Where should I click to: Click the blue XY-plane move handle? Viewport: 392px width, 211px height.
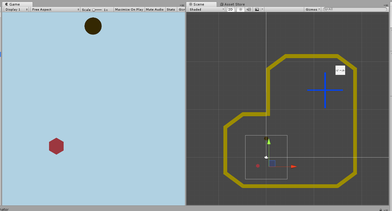click(272, 163)
